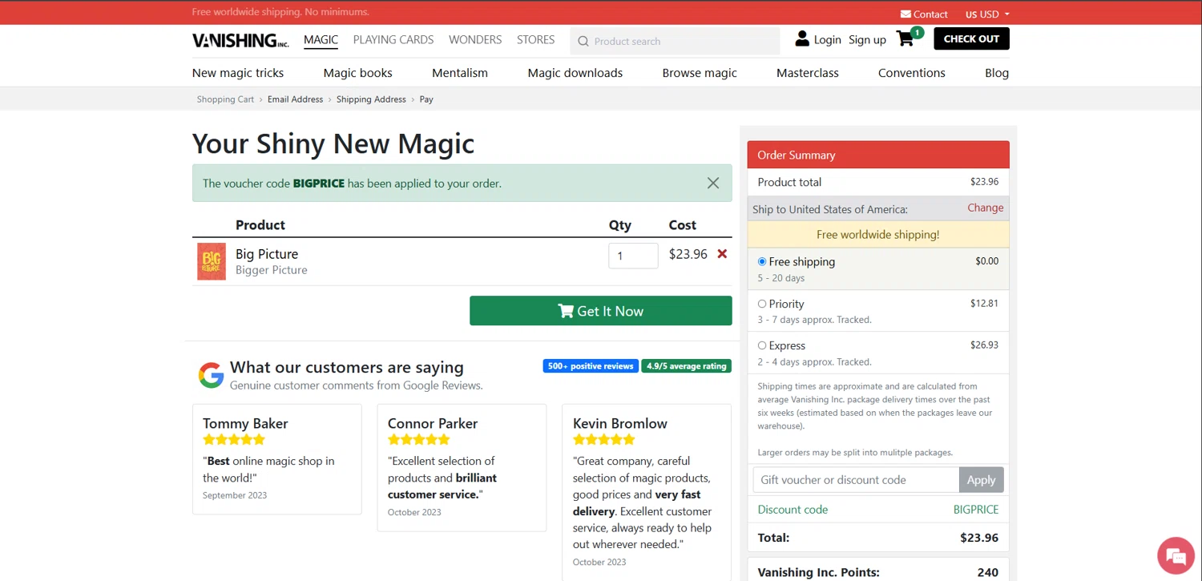Open the Big Picture product thumbnail

pyautogui.click(x=212, y=261)
